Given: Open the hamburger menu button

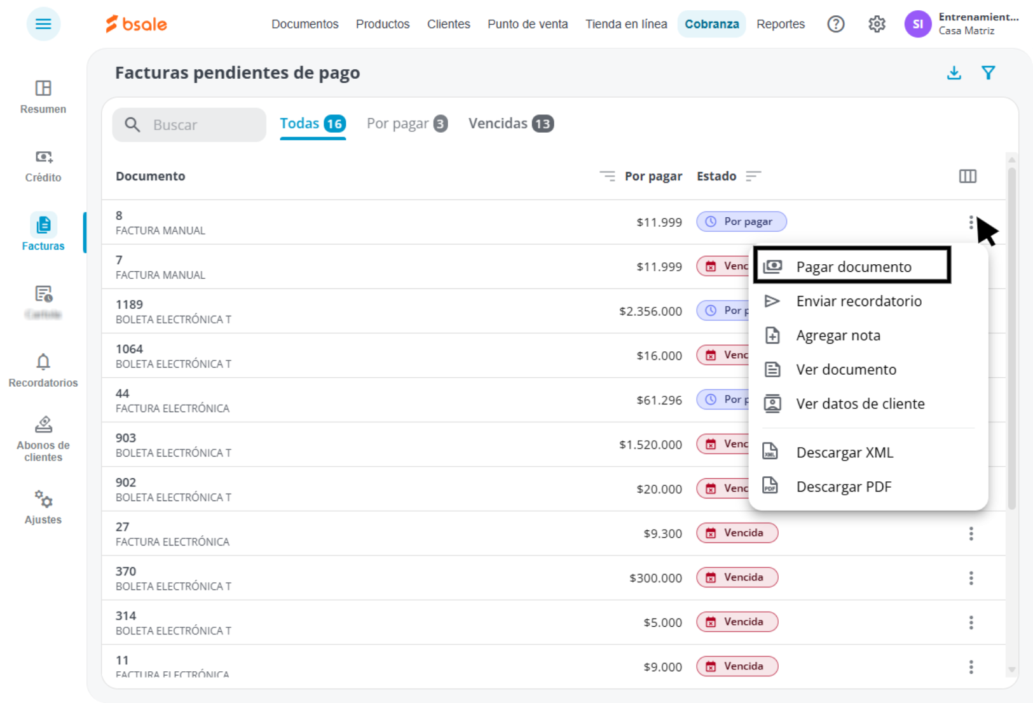Looking at the screenshot, I should [x=43, y=24].
